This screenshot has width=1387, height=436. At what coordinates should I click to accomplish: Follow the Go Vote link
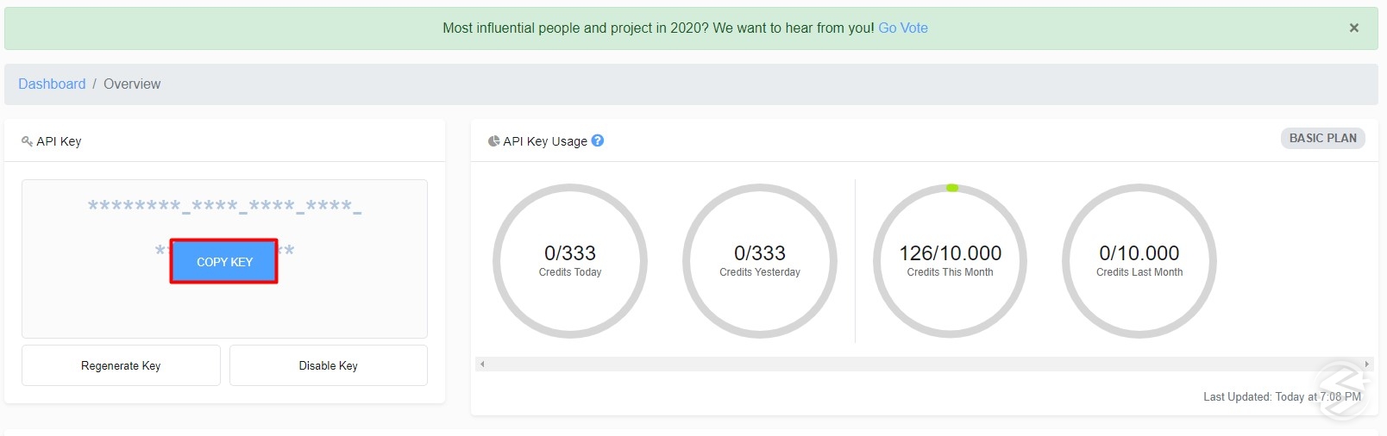(x=902, y=28)
